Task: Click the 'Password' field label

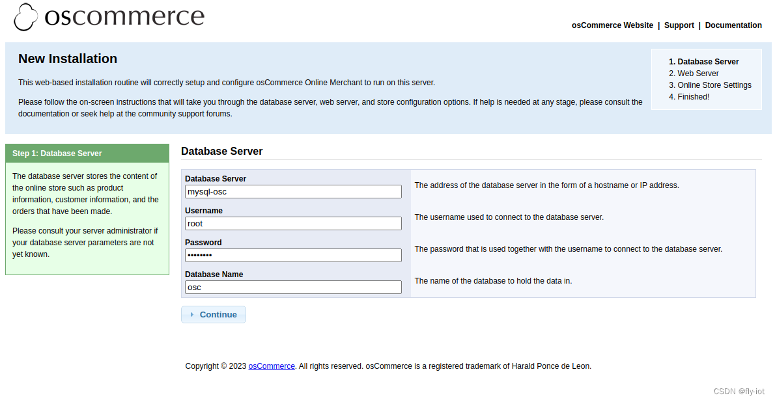Action: pyautogui.click(x=203, y=243)
